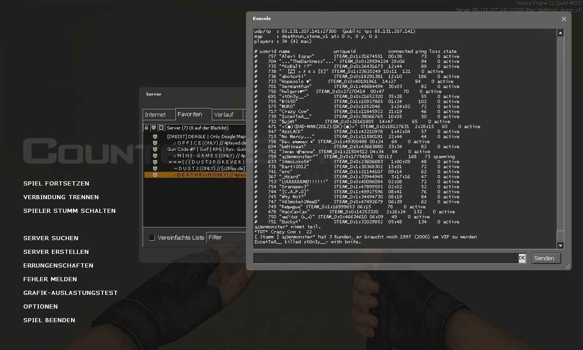The height and width of the screenshot is (350, 583).
Task: Click the "[C.A.P.O]" player line in console
Action: (x=357, y=192)
